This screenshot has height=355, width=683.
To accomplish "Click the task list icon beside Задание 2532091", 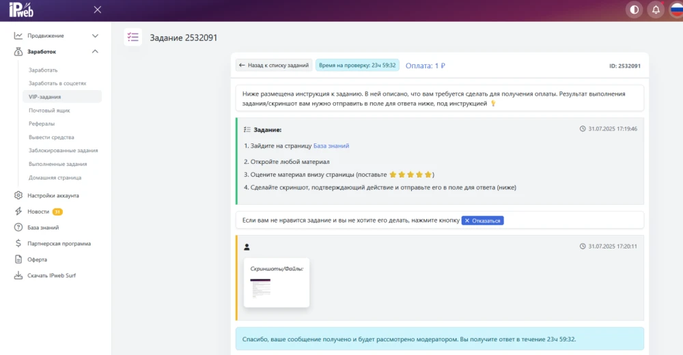I will pyautogui.click(x=133, y=38).
